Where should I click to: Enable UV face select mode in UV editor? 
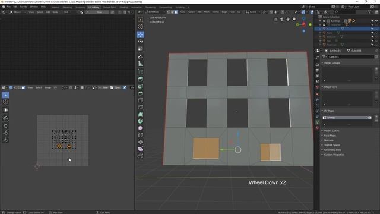(23, 87)
